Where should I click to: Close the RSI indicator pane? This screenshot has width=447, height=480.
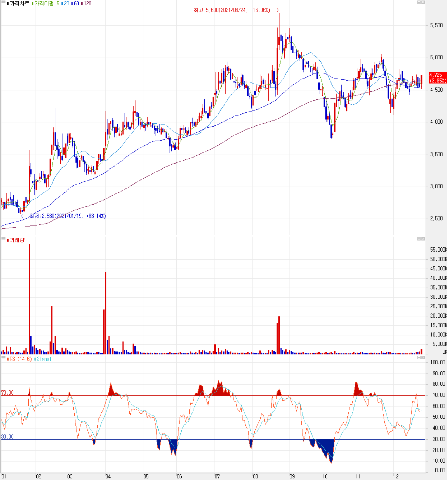click(423, 358)
